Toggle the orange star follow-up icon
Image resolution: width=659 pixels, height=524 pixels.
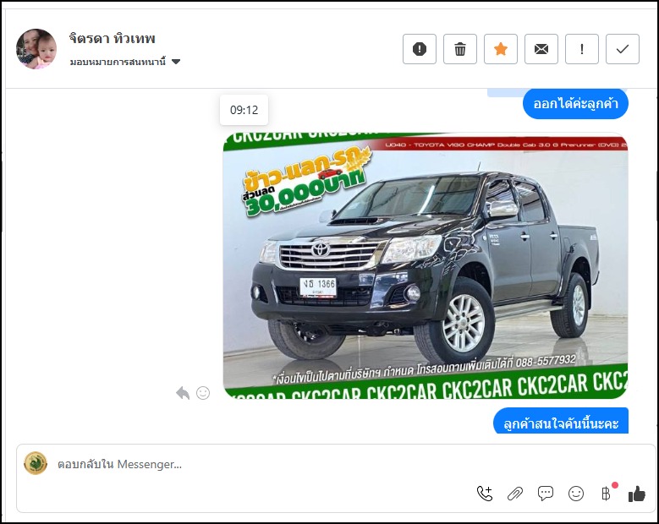[501, 49]
